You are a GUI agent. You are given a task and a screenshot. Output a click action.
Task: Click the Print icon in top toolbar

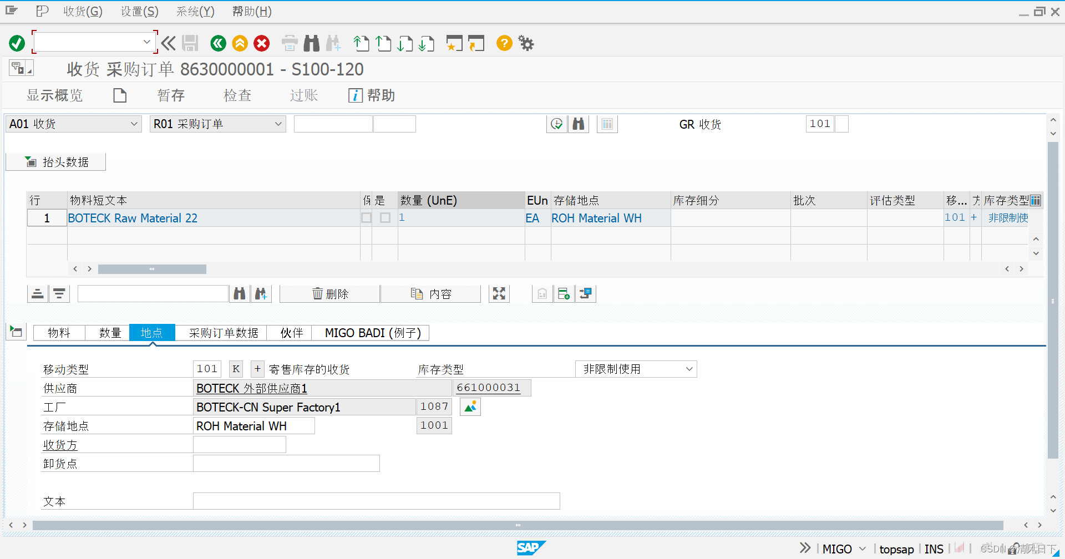click(290, 43)
